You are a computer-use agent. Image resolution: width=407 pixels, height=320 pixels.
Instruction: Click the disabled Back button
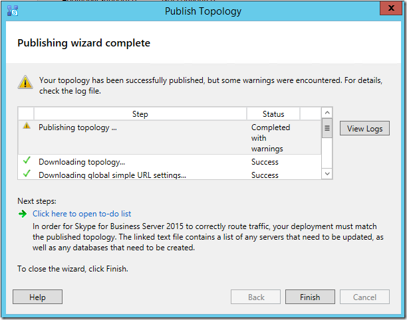pos(255,297)
